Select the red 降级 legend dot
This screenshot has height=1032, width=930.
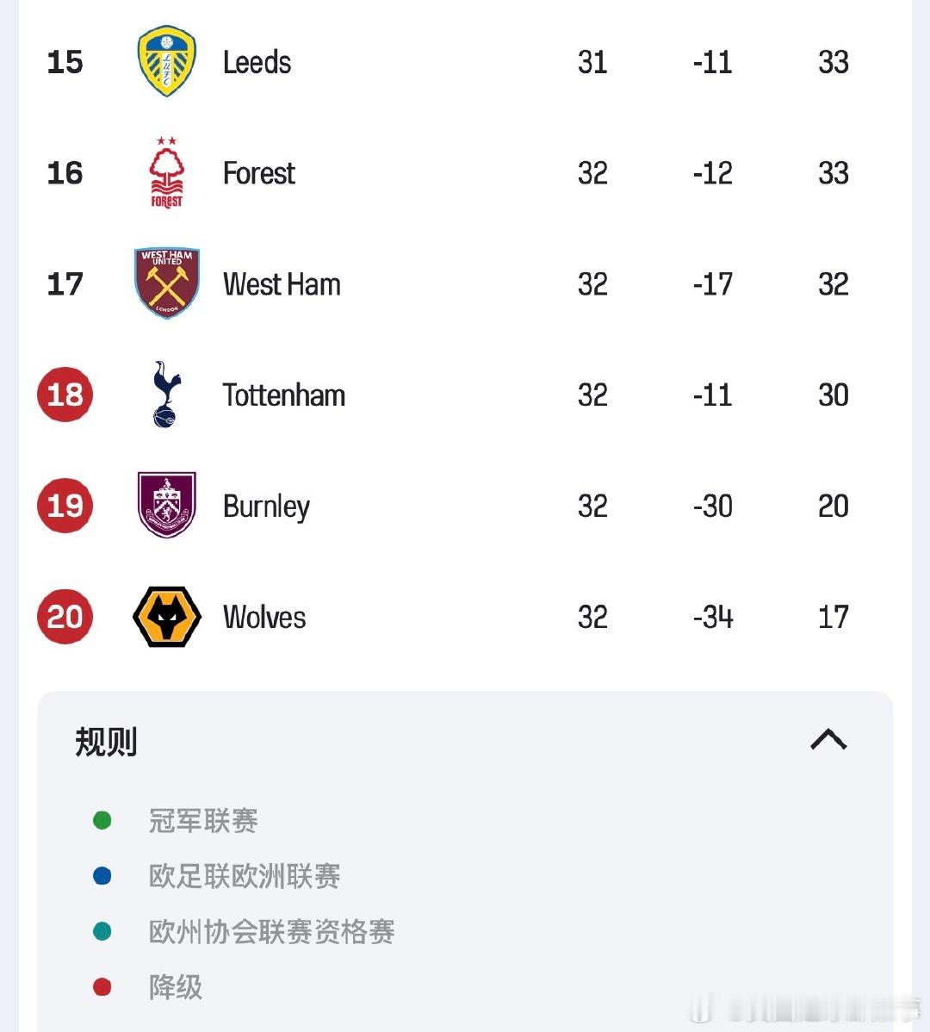point(103,986)
